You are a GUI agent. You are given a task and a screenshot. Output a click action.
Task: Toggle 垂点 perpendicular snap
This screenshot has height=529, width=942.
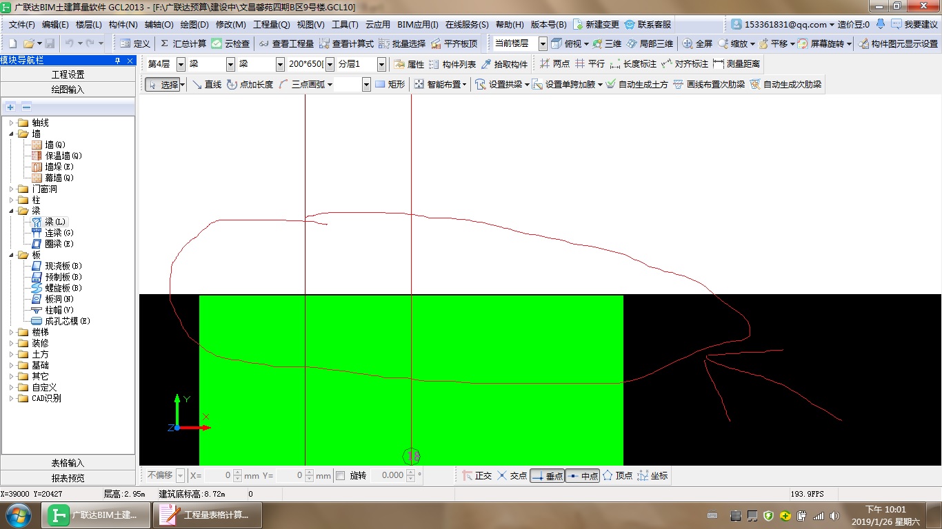(547, 476)
